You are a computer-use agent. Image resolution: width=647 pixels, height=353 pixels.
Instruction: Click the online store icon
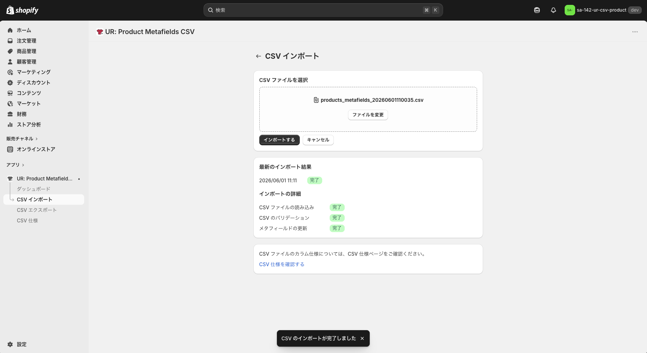10,149
